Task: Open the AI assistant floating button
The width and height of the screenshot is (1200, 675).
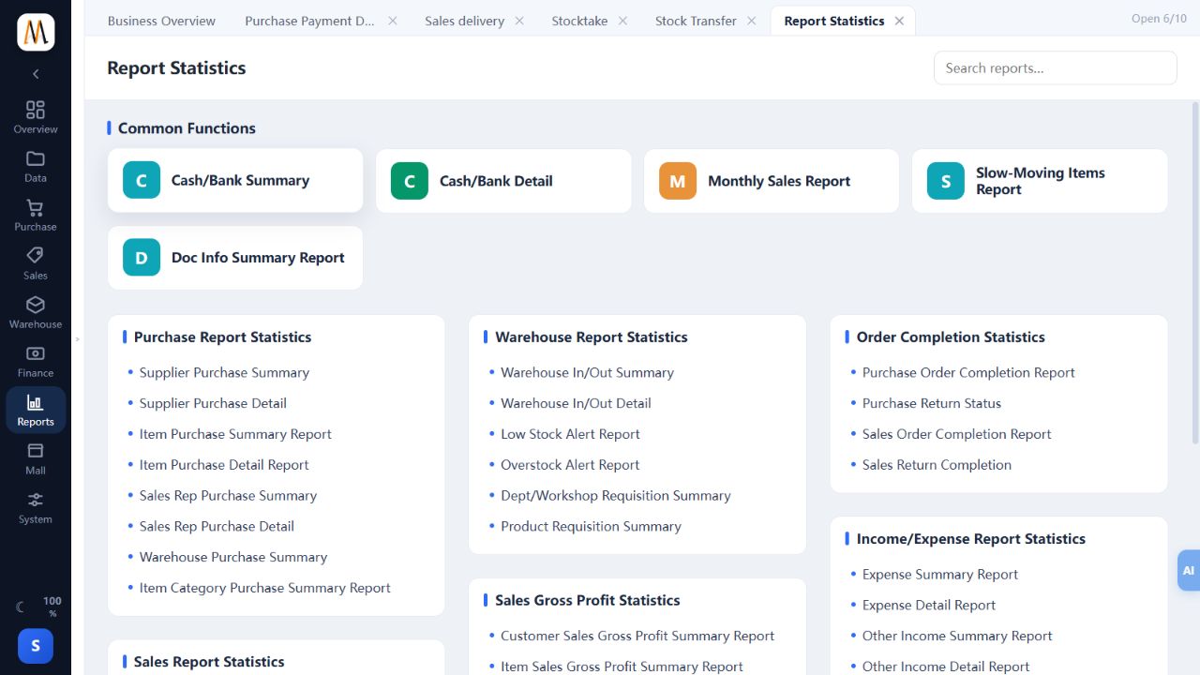Action: pyautogui.click(x=1189, y=570)
